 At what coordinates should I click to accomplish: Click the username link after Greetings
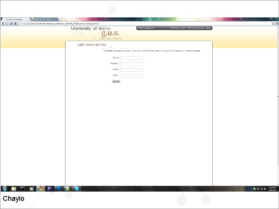148,28
